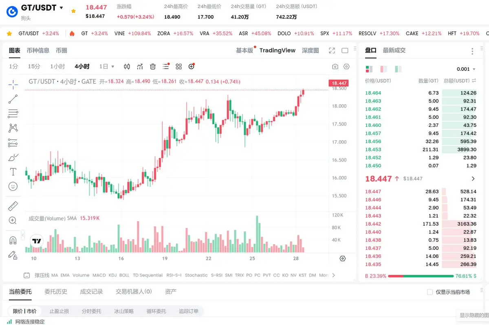This screenshot has width=489, height=325.
Task: Click the VINE ticker in the scrolling bar
Action: (132, 33)
